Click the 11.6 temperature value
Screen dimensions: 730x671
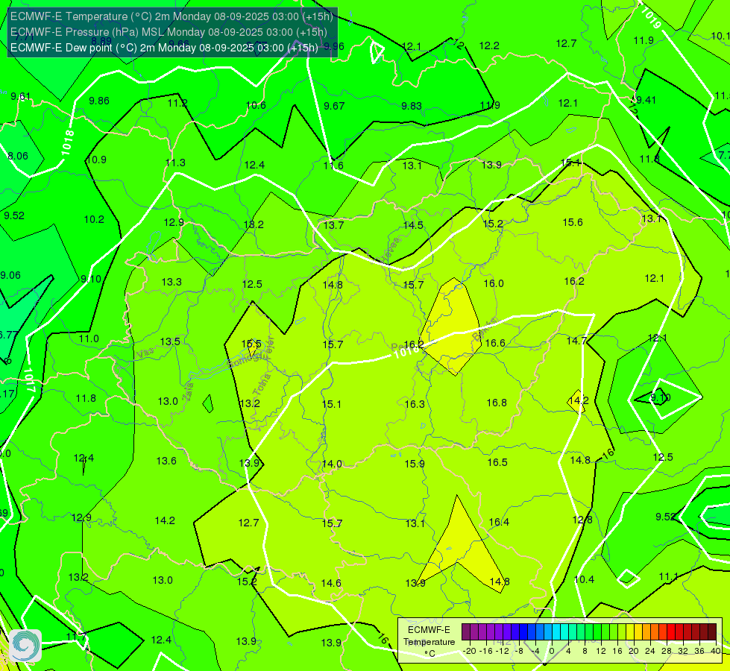click(x=333, y=166)
